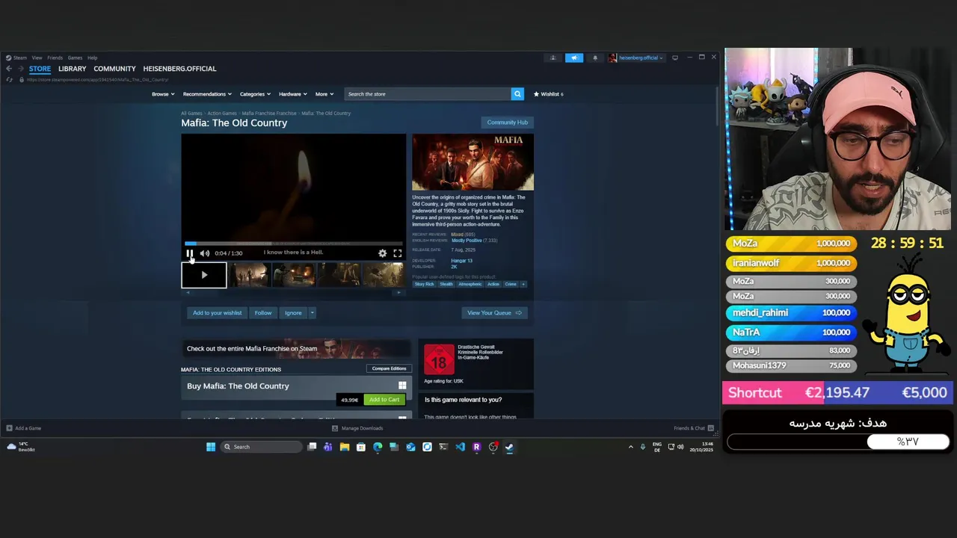Click Add to your wishlist button
957x538 pixels.
click(x=217, y=313)
